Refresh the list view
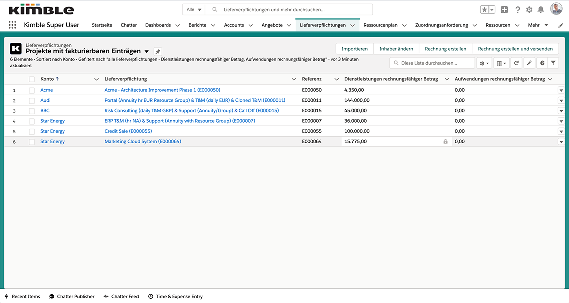This screenshot has height=303, width=569. click(516, 63)
